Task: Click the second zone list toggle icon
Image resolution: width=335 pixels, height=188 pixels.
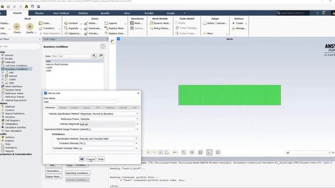Action: [101, 56]
